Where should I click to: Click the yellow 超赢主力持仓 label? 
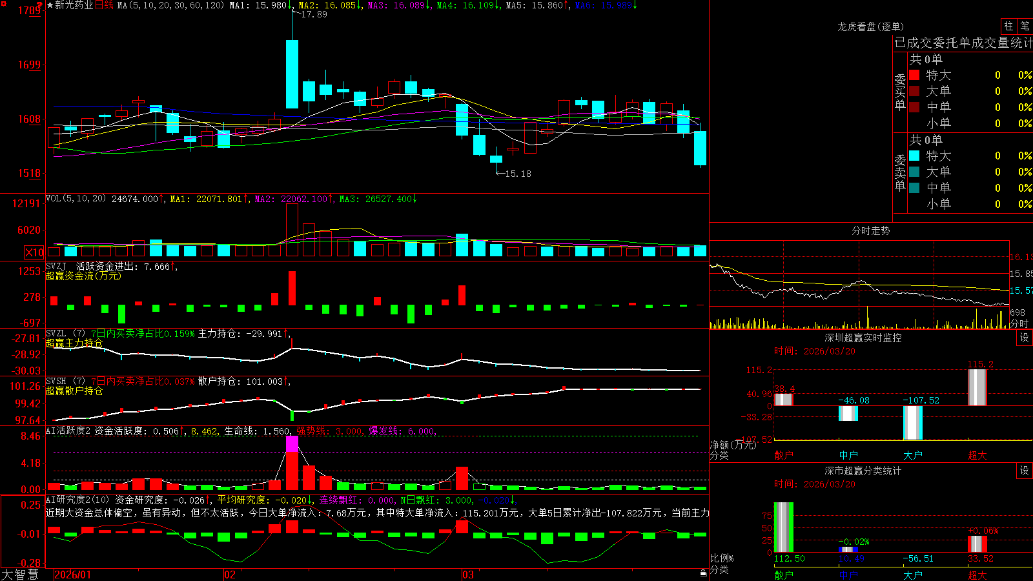click(x=74, y=343)
